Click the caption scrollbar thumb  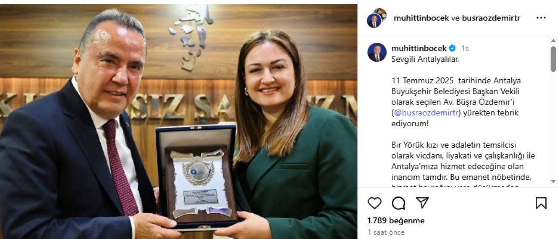(553, 59)
